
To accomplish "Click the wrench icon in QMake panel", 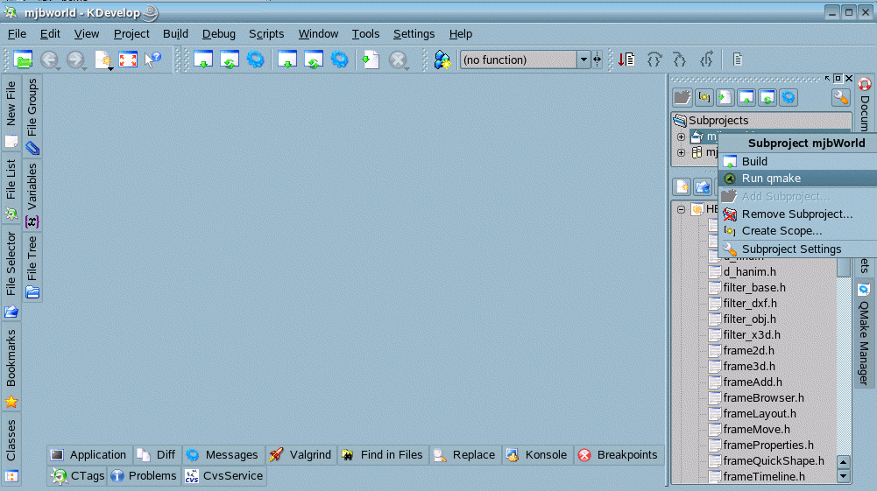I will point(840,98).
